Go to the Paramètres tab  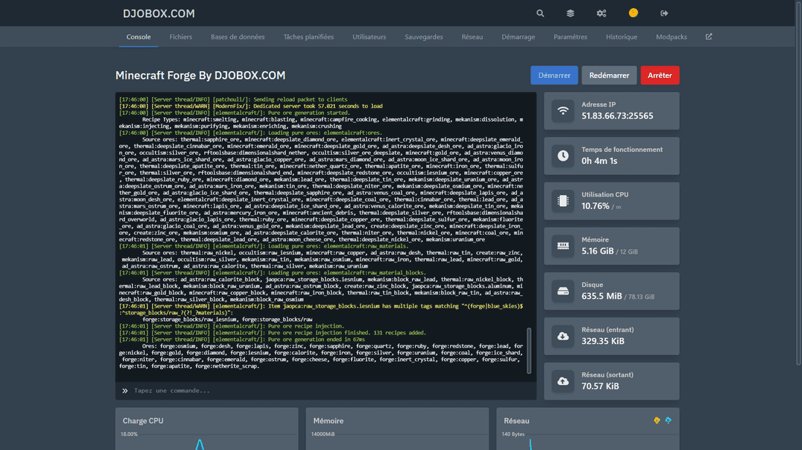pos(570,37)
